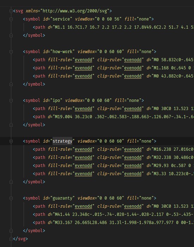Click path data starting M1.168 0c.645
Image resolution: width=194 pixels, height=247 pixels.
click(174, 68)
